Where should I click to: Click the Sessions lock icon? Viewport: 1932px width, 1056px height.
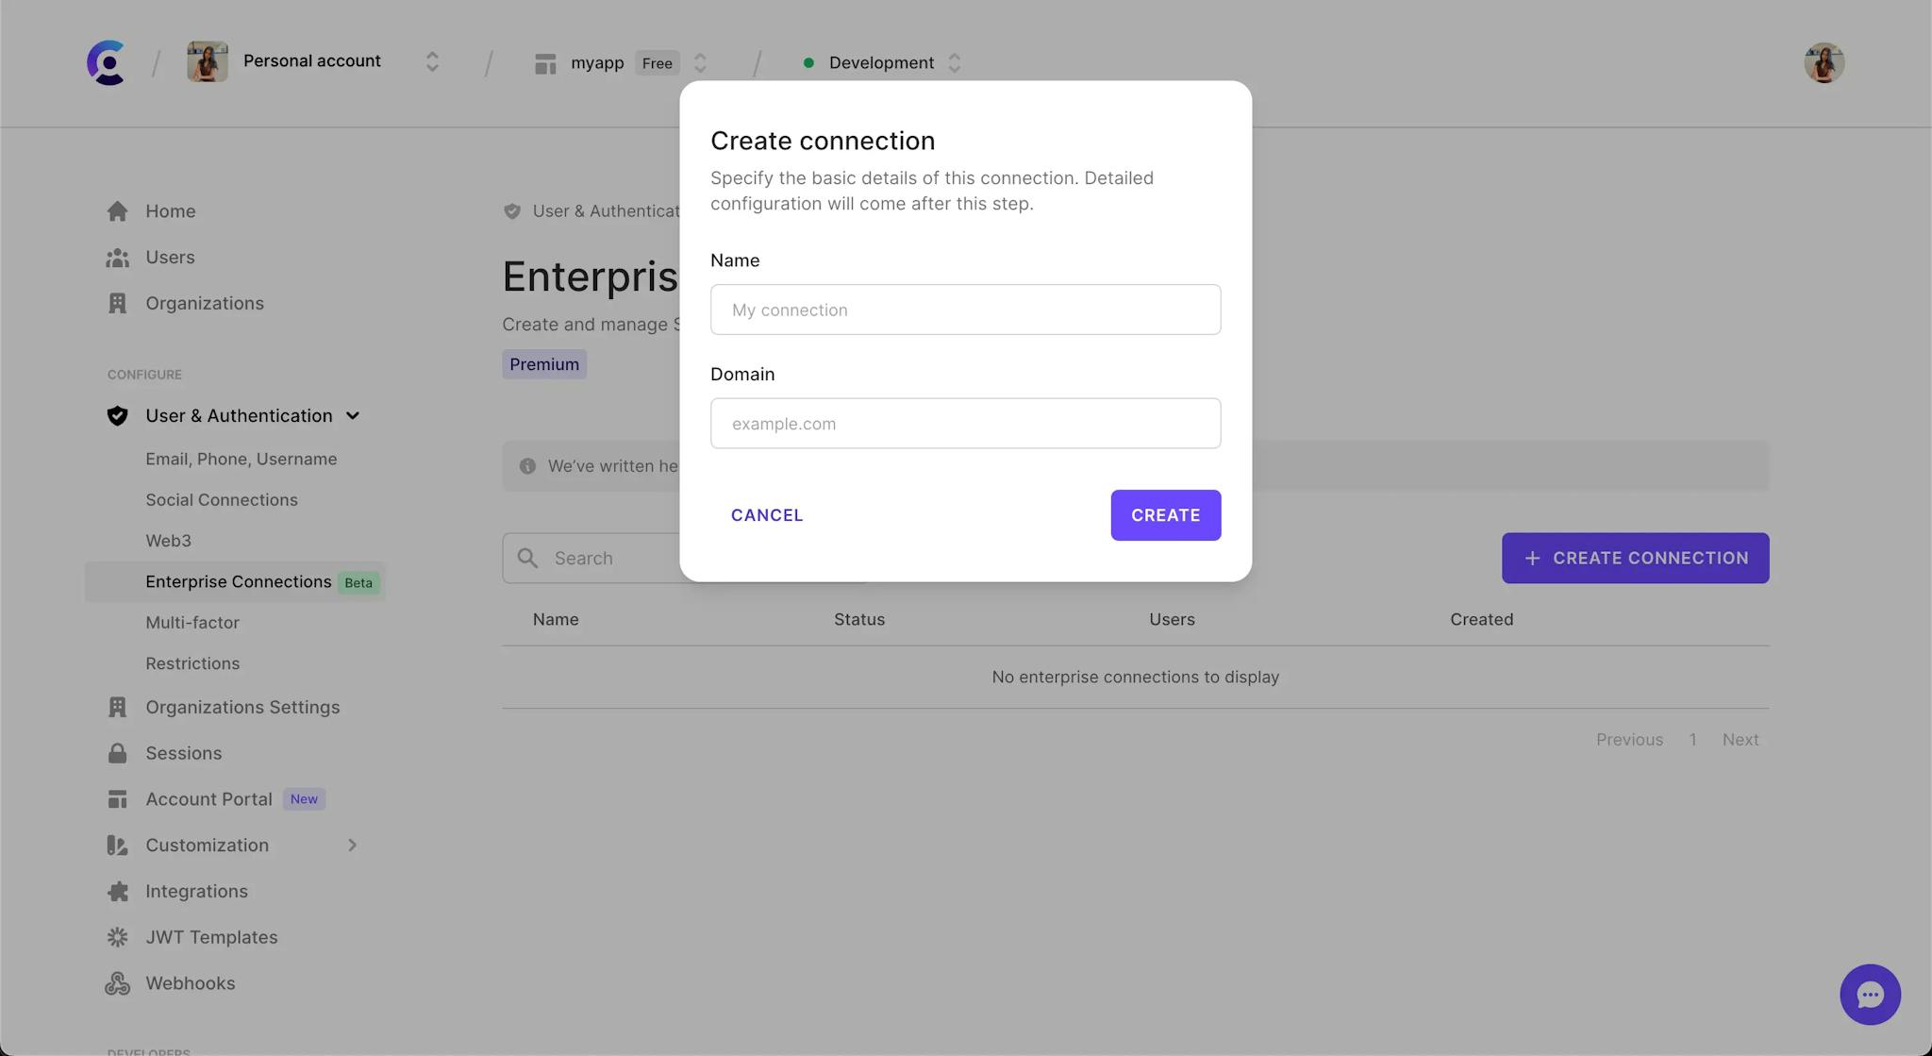coord(116,753)
